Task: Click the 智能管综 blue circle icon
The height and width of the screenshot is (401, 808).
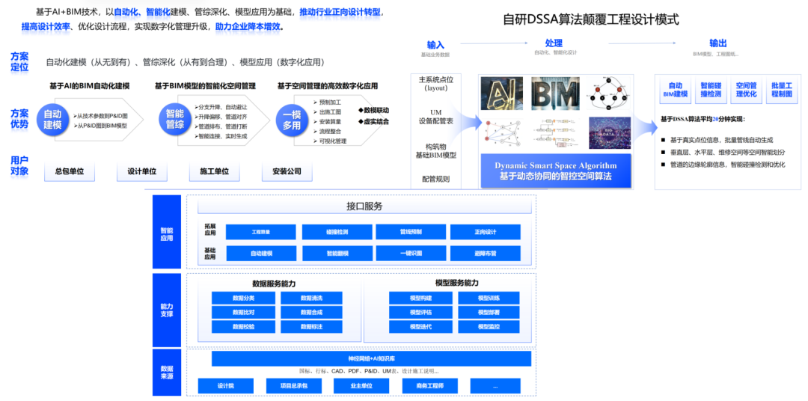Action: [x=174, y=120]
